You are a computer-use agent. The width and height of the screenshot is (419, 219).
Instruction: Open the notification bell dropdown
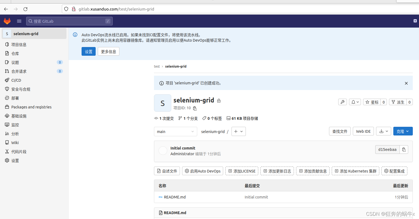[355, 102]
